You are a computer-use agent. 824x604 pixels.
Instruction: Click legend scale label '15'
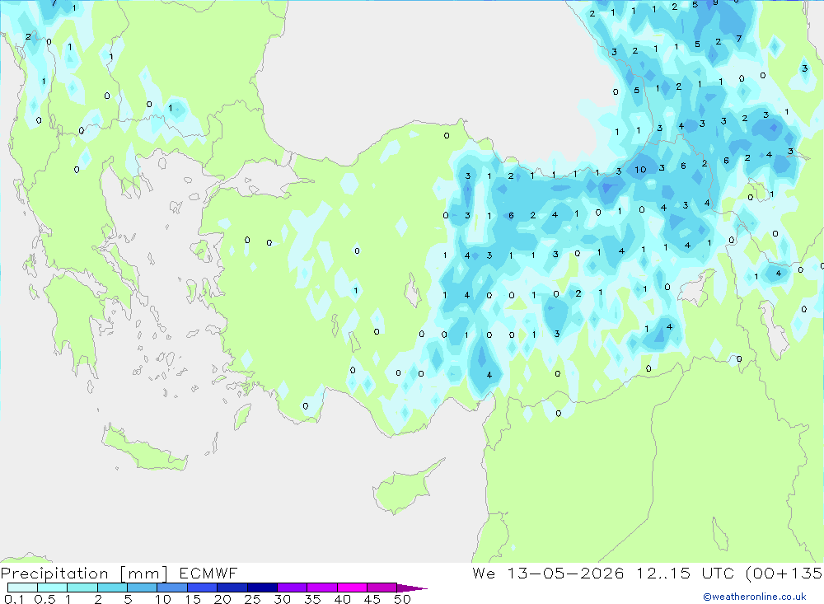(x=193, y=599)
